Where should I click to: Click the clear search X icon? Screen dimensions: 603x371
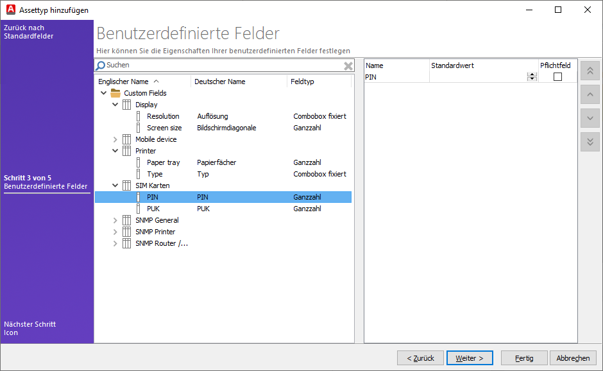click(x=348, y=65)
